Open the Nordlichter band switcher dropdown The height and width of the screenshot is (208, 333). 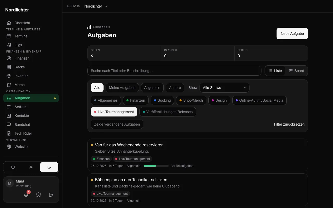click(x=96, y=6)
